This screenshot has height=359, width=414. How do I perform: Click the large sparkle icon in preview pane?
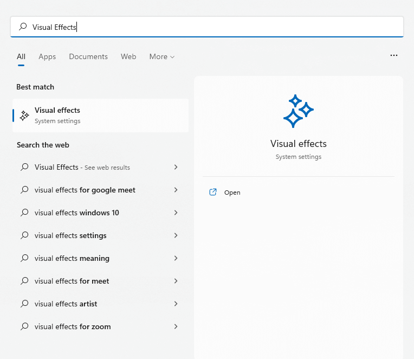pyautogui.click(x=299, y=111)
